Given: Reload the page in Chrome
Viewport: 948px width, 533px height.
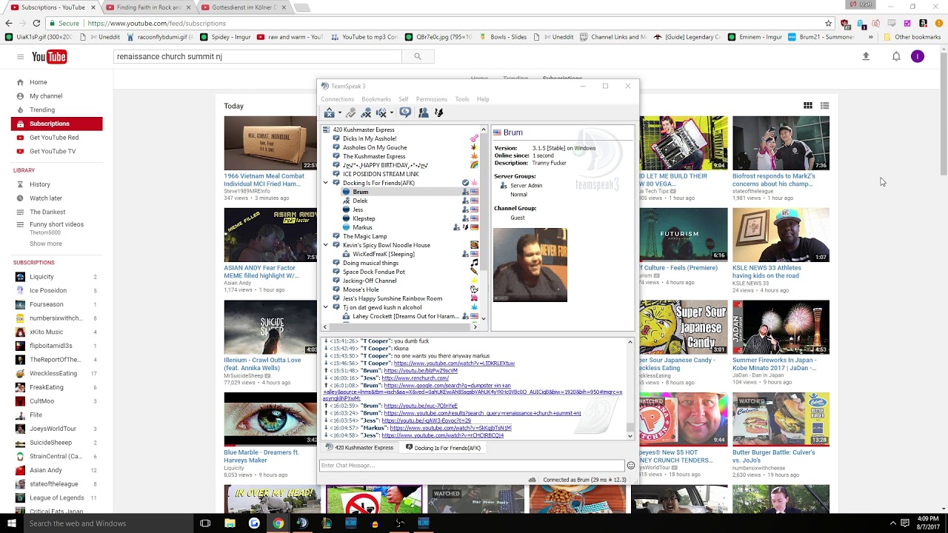Looking at the screenshot, I should click(36, 23).
